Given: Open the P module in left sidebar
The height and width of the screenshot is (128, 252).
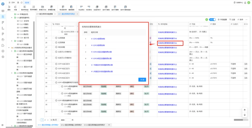Looking at the screenshot, I should coord(3,34).
